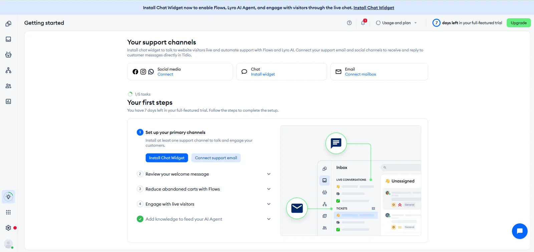The height and width of the screenshot is (252, 534).
Task: Click Connect link under Social media
Action: 165,74
